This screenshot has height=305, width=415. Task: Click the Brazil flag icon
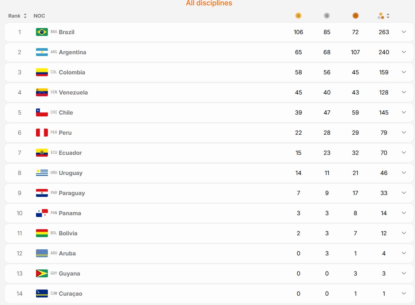42,32
